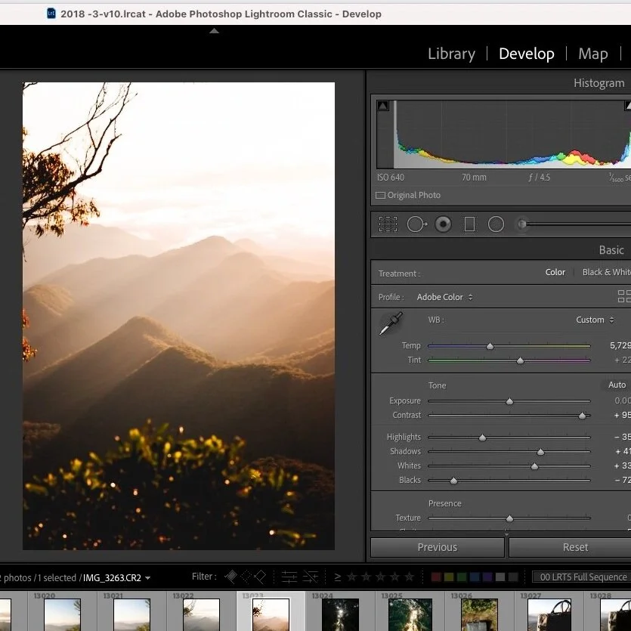Toggle shadow clipping indicator in histogram
This screenshot has width=631, height=631.
click(x=383, y=106)
